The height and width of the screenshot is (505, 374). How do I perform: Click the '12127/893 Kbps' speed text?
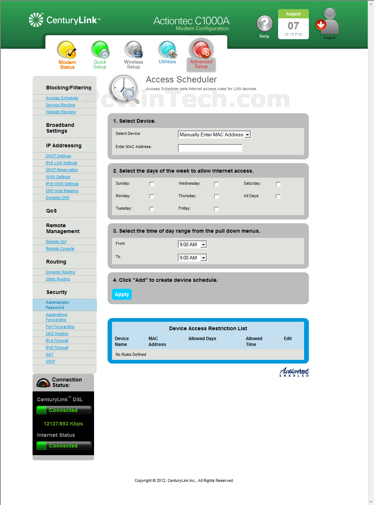pos(63,424)
